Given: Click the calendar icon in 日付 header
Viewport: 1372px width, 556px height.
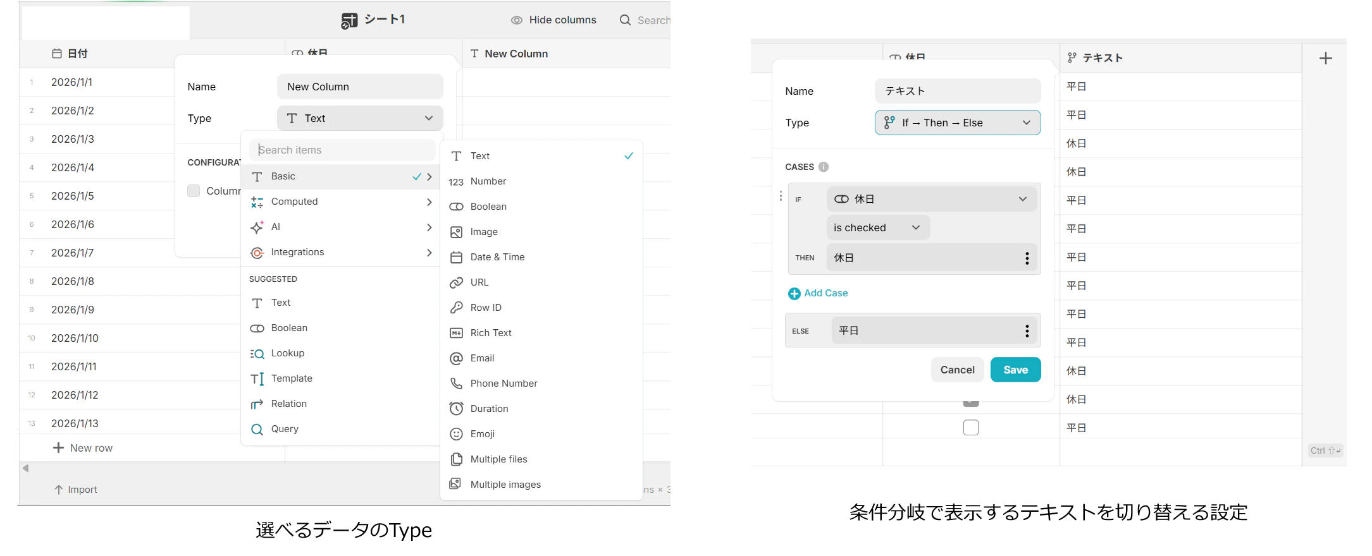Looking at the screenshot, I should (x=57, y=54).
